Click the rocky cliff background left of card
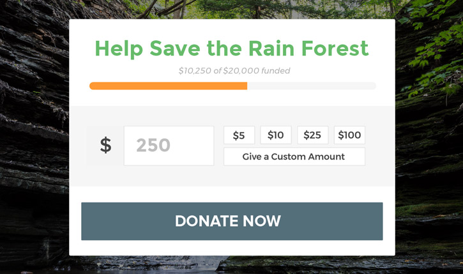Image resolution: width=463 pixels, height=274 pixels. point(33,141)
